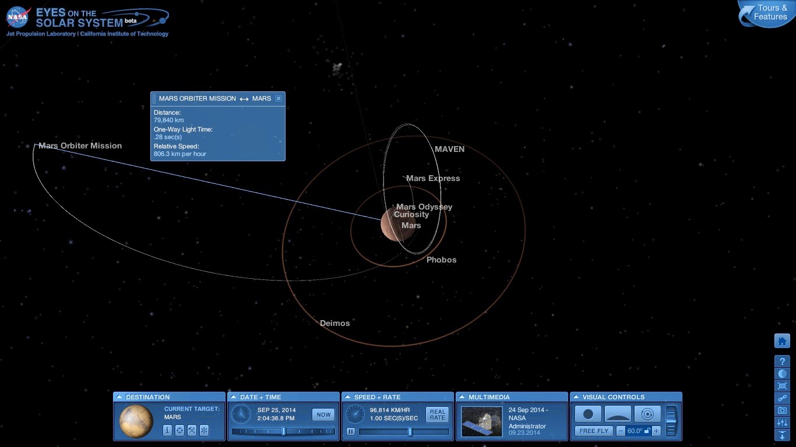Image resolution: width=796 pixels, height=447 pixels.
Task: Click the date timeline slider handle
Action: coord(284,432)
